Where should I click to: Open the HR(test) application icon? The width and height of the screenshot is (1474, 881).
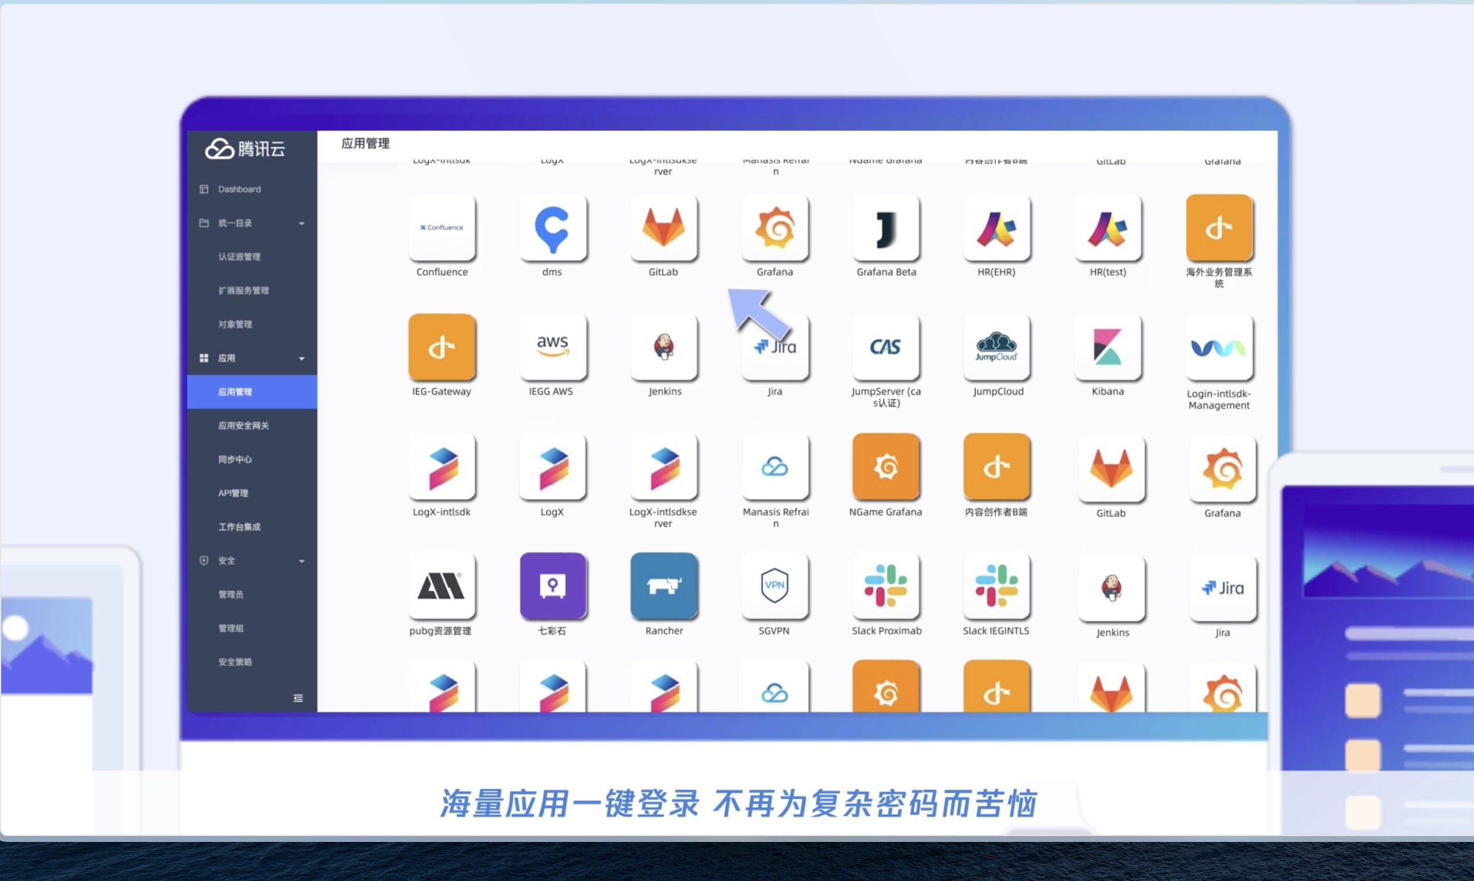(x=1108, y=228)
